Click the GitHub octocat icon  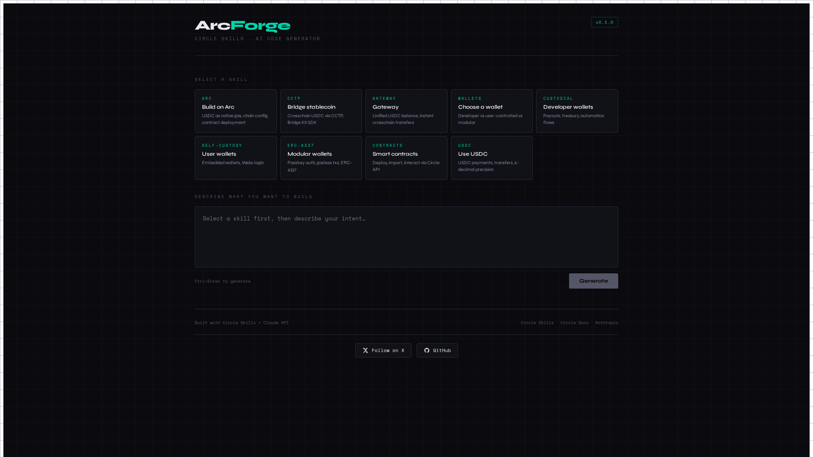pyautogui.click(x=427, y=350)
